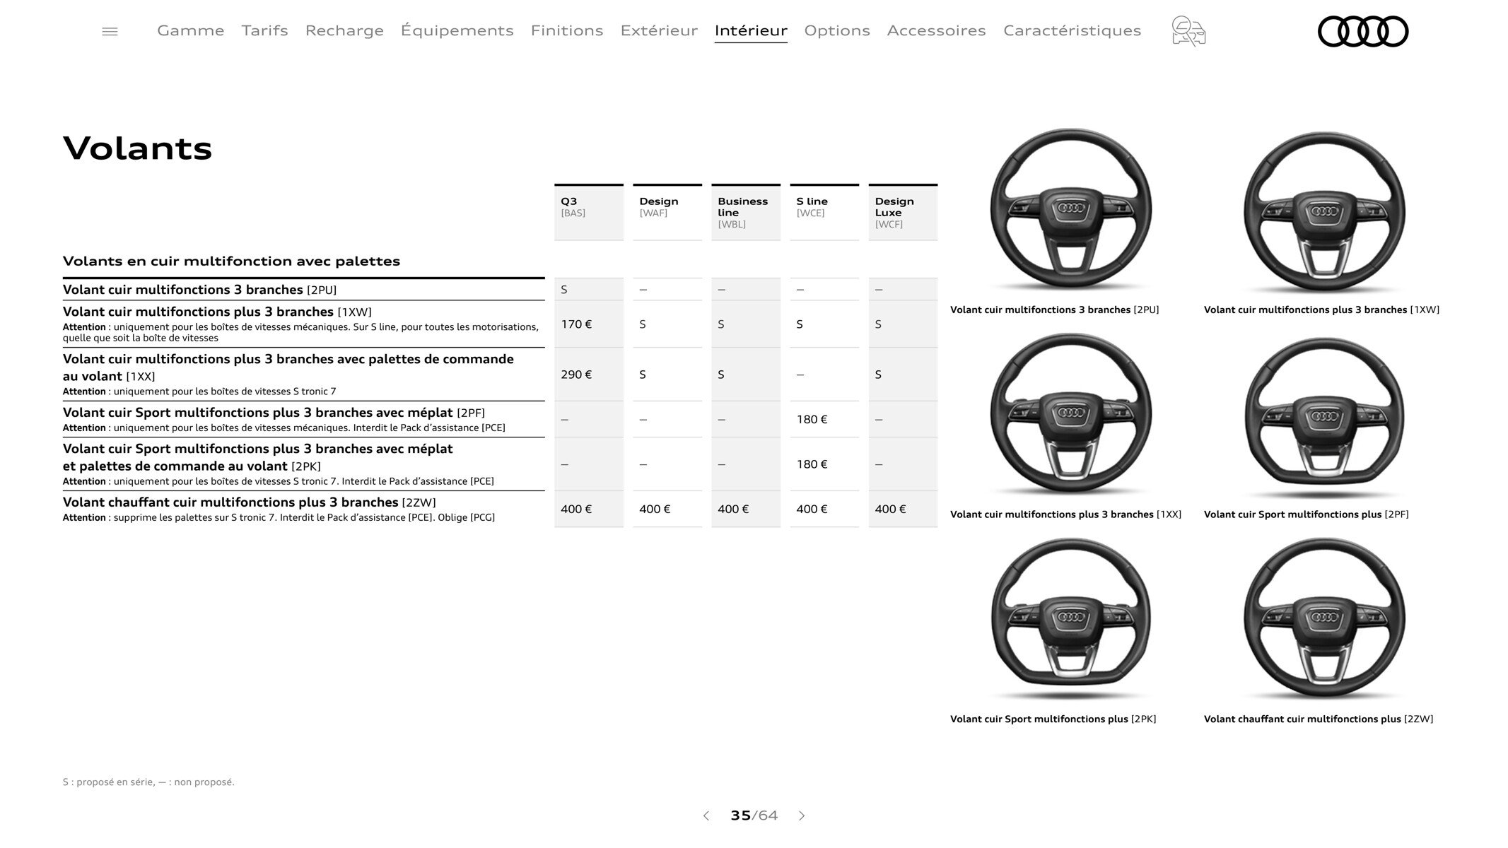
Task: Click the 2PU steering wheel image
Action: 1071,210
